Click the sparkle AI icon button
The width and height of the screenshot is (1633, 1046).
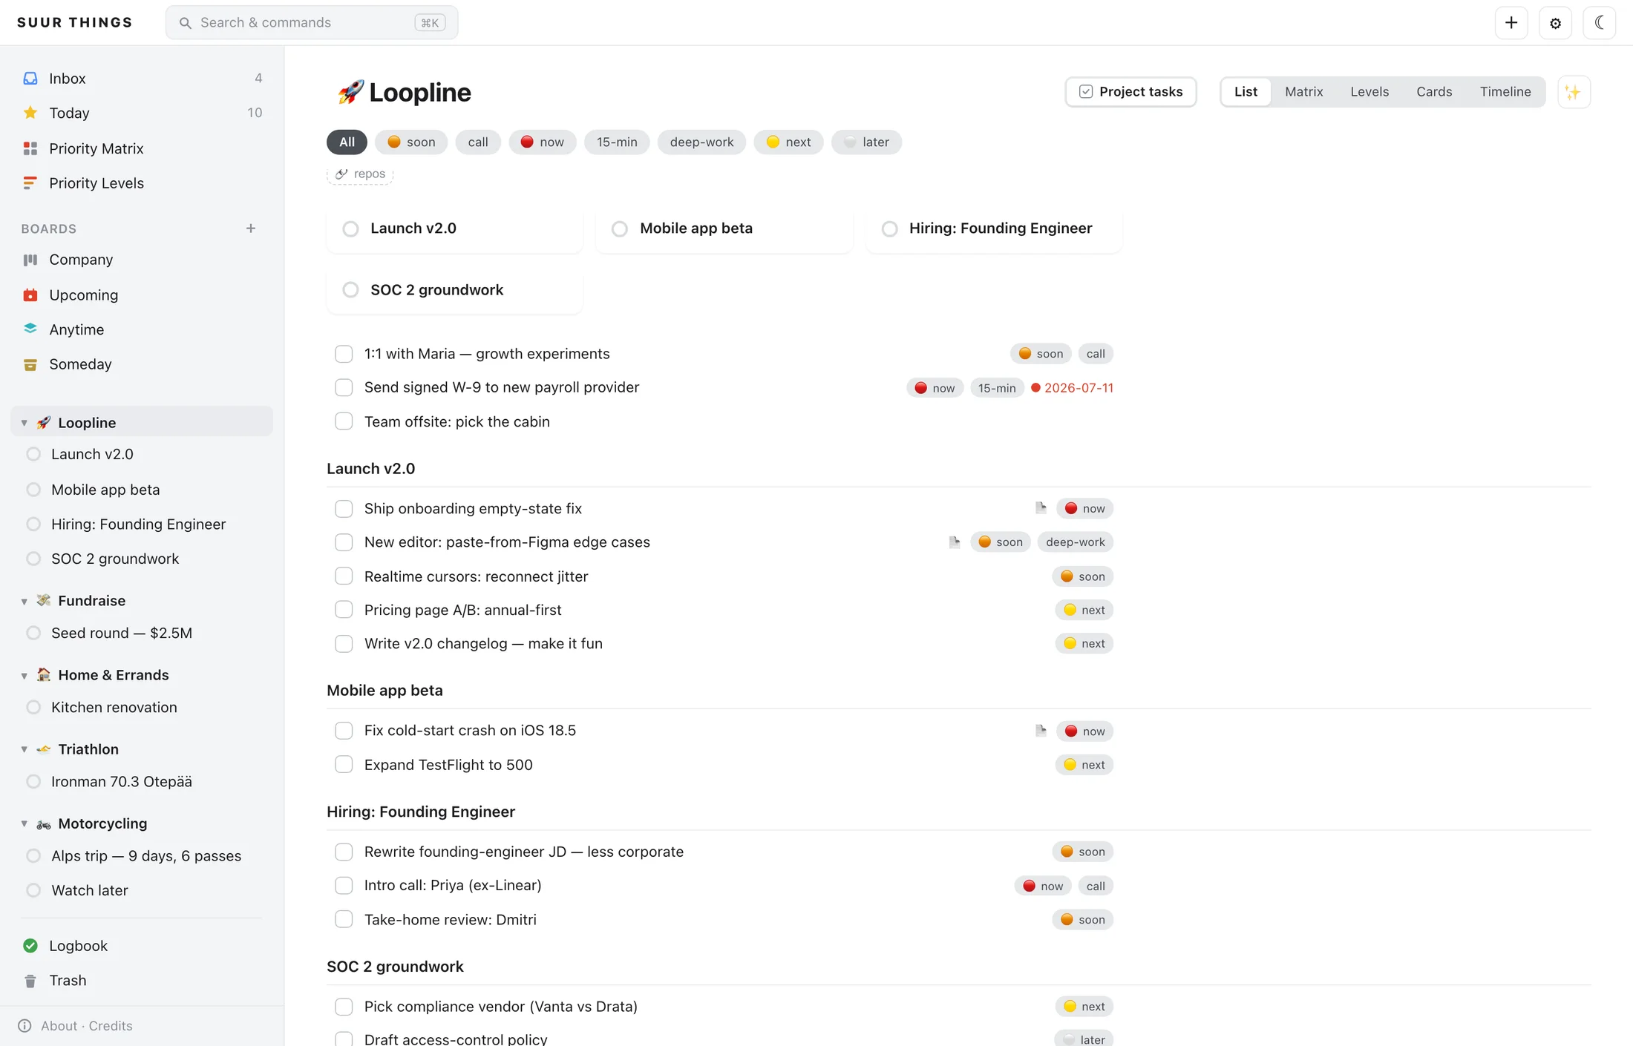tap(1573, 92)
